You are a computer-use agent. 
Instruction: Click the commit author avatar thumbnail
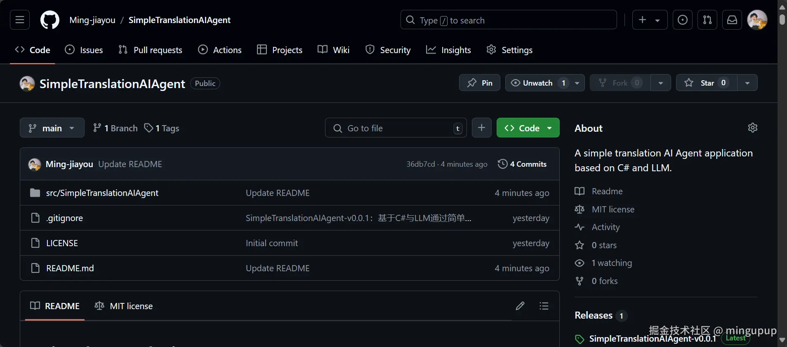click(x=35, y=164)
